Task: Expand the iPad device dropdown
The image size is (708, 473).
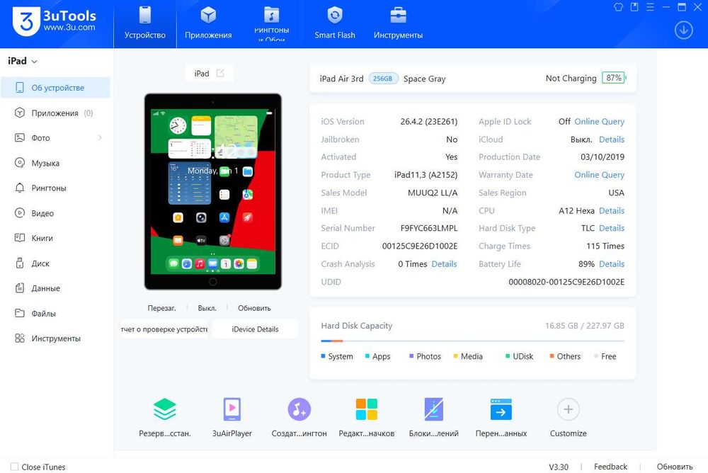Action: point(22,61)
